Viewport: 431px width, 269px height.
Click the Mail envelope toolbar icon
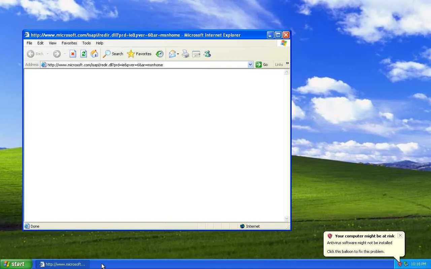[x=172, y=54]
